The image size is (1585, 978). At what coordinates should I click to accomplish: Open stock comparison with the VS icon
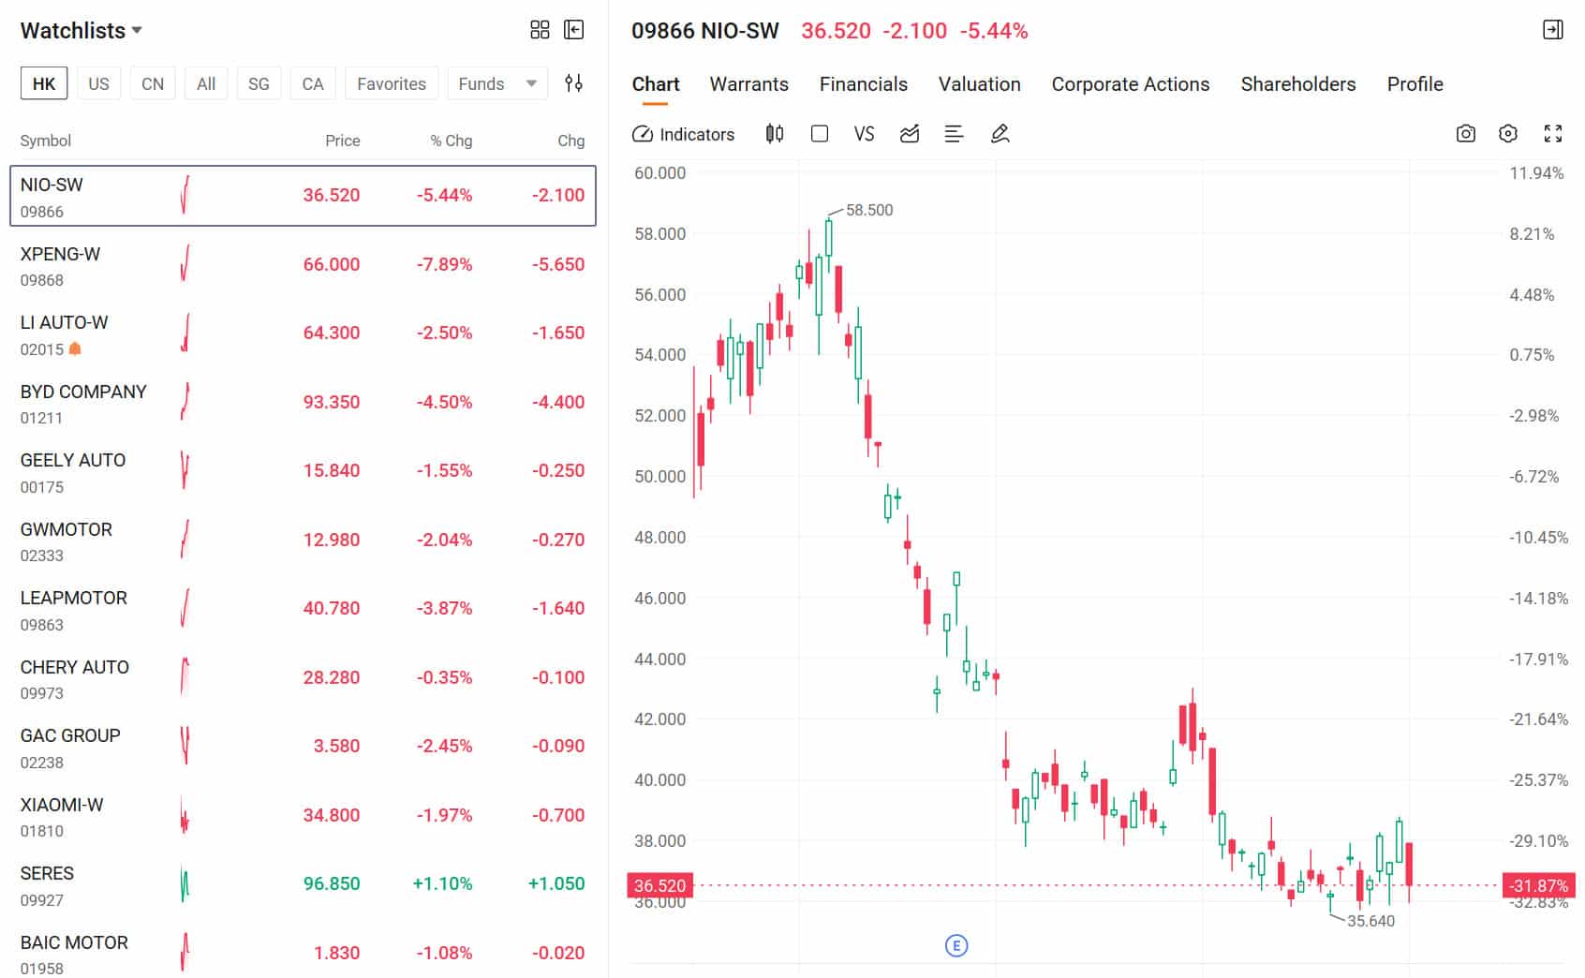(x=863, y=134)
